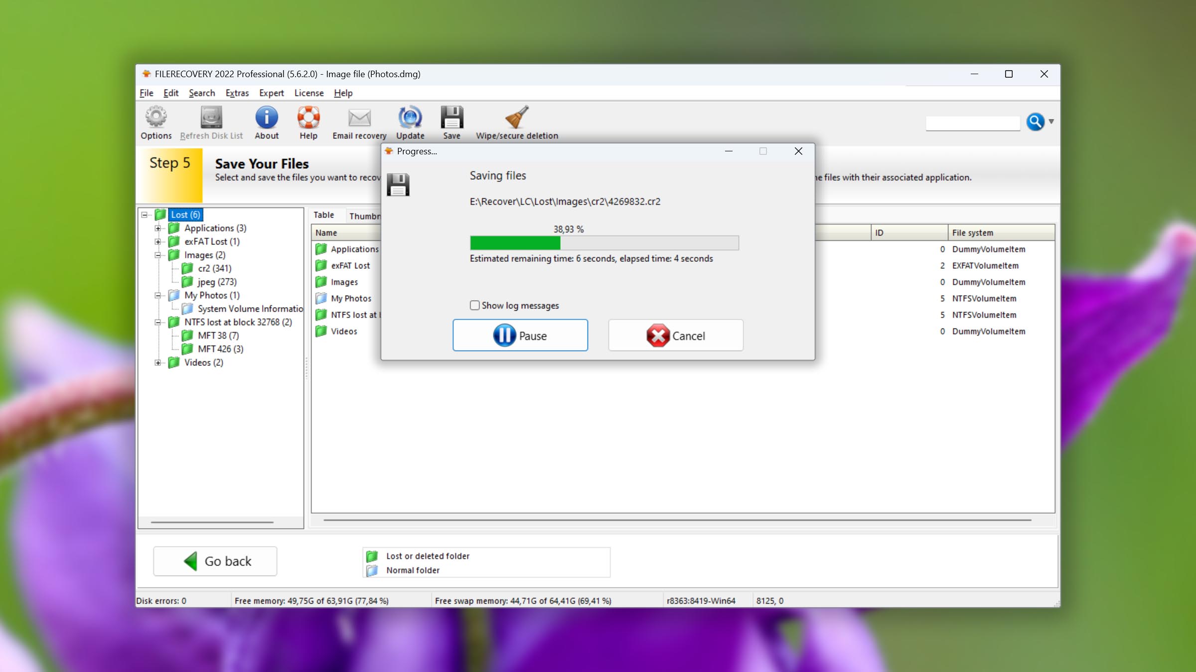The image size is (1196, 672).
Task: Click the exFAT Lost folder icon in table
Action: tap(321, 265)
